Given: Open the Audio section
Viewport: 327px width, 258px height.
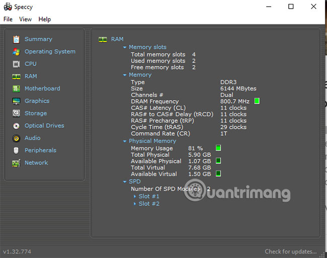Looking at the screenshot, I should (x=33, y=138).
